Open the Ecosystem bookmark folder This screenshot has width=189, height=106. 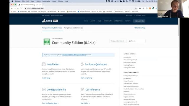tap(32, 12)
